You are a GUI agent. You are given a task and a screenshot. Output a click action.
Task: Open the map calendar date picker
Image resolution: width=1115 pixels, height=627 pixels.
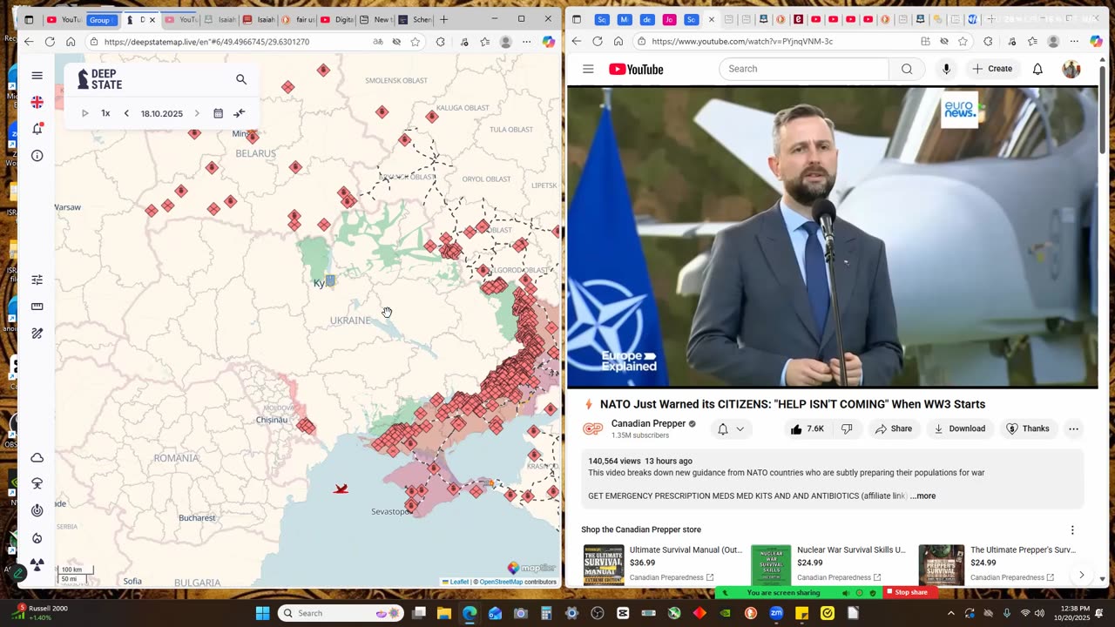(x=218, y=113)
